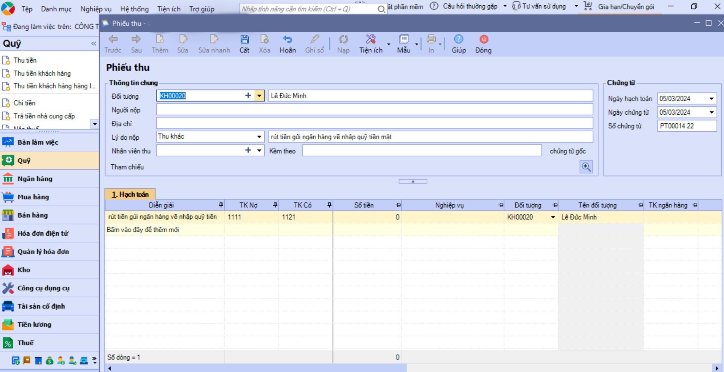
Task: Collapse the Thông tin chung panel
Action: coord(413,181)
